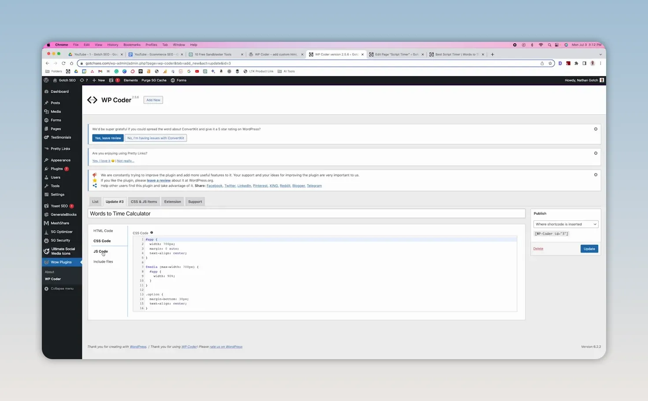Open Gotch SEO site link in admin bar
The height and width of the screenshot is (401, 648).
click(x=64, y=80)
